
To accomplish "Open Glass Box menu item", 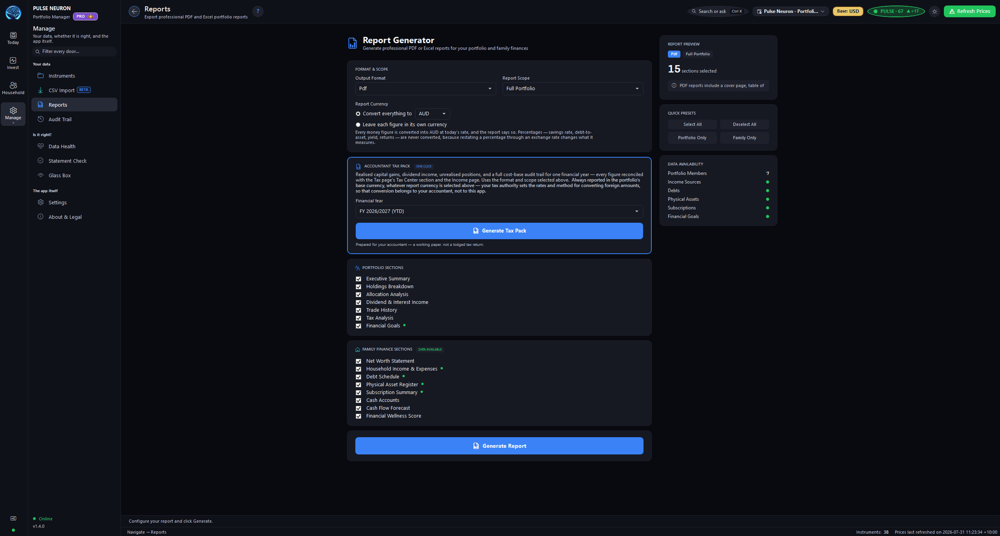I will click(x=74, y=175).
